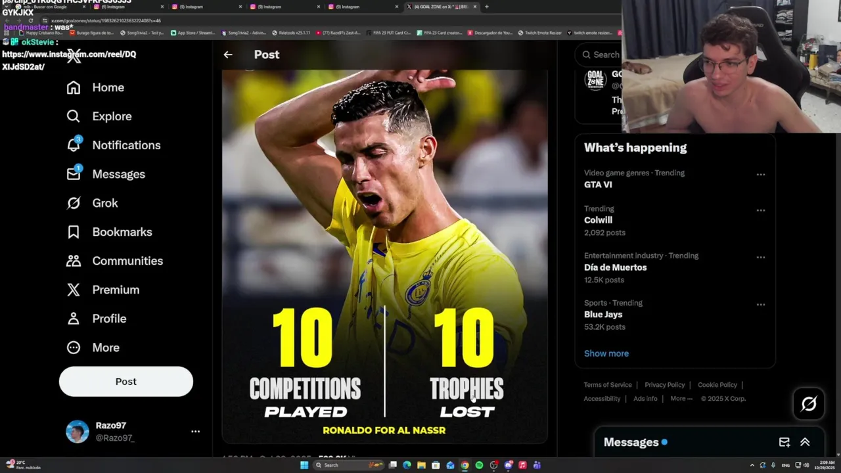
Task: Open Explore via magnifier icon
Action: click(x=74, y=116)
